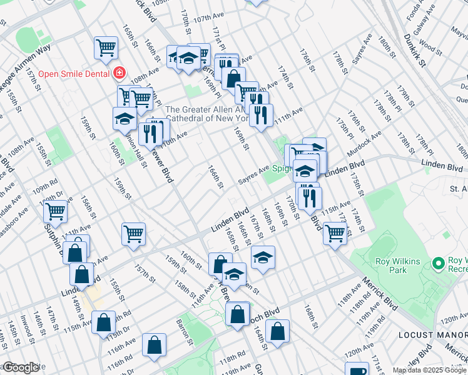This screenshot has height=375, width=468.
Task: Open the shopping bag marker beside 115th Ave
Action: tap(104, 322)
